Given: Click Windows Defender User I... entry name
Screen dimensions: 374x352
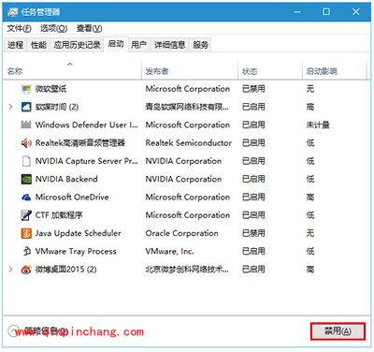Looking at the screenshot, I should coord(86,125).
